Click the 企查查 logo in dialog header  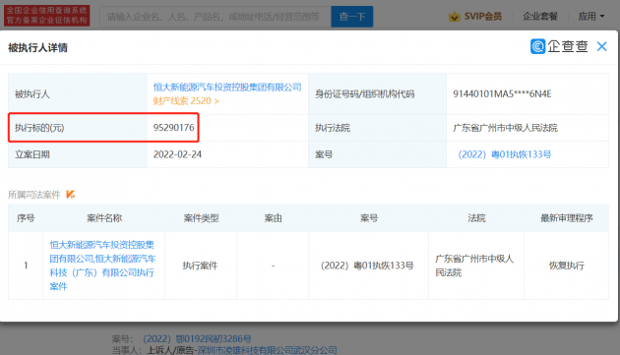click(x=559, y=46)
